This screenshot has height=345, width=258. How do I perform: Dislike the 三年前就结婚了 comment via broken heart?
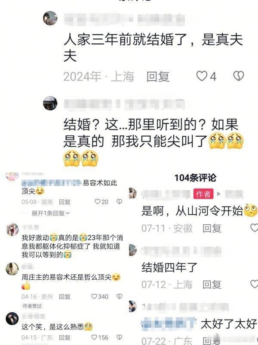pos(239,76)
